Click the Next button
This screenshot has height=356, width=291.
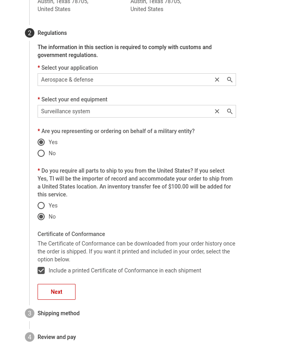click(57, 292)
